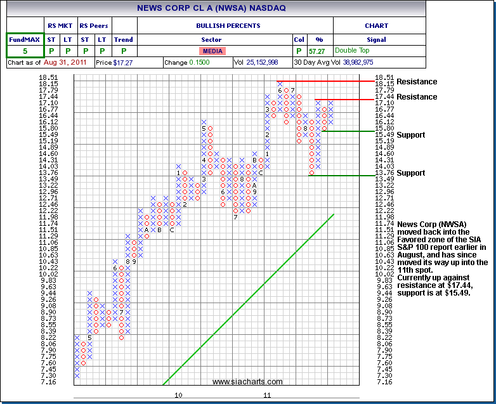Click the bullish percent value 57.27

(317, 51)
